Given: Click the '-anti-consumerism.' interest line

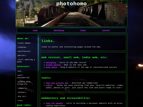Looking at the screenshot, I should pos(24,76).
